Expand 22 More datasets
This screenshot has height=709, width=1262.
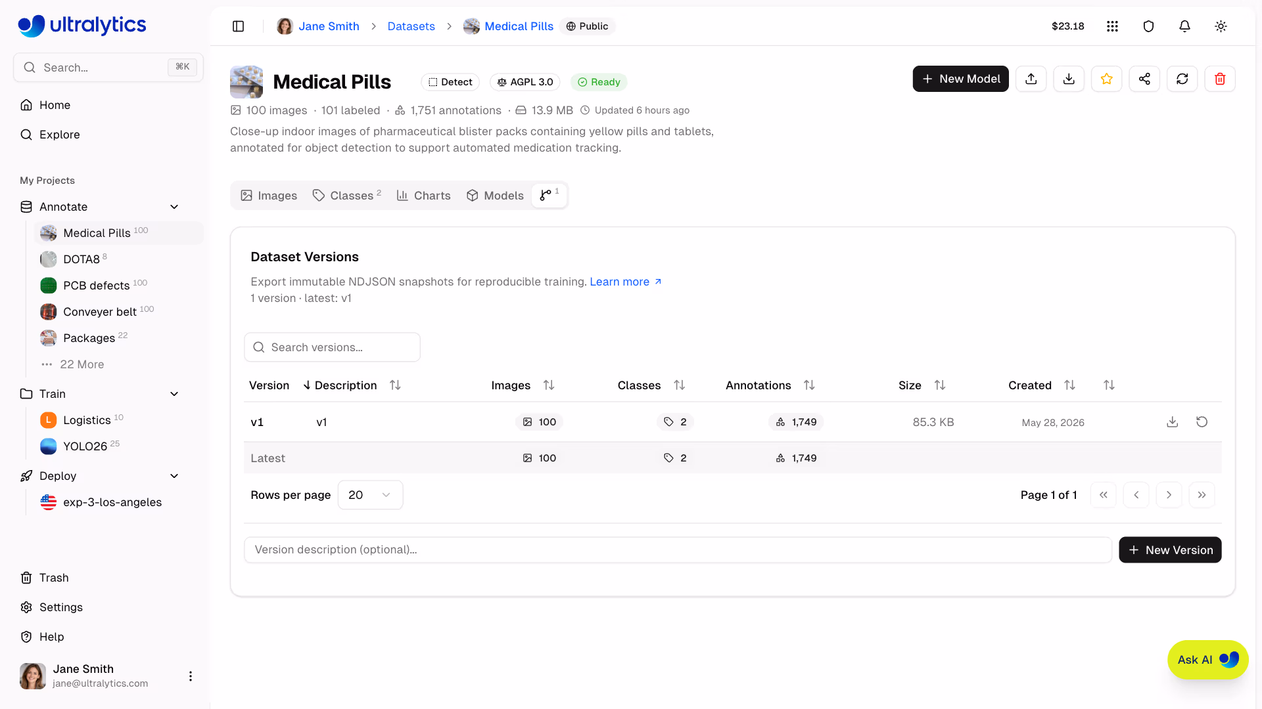pos(73,364)
